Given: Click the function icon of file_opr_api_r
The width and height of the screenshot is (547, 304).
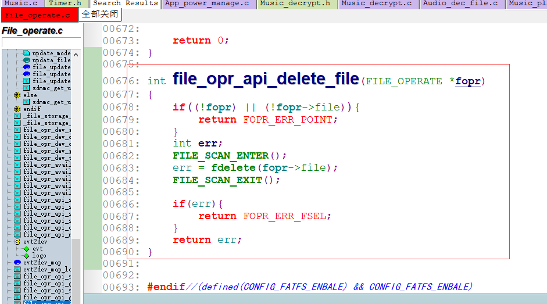Looking at the screenshot, I should (17, 235).
